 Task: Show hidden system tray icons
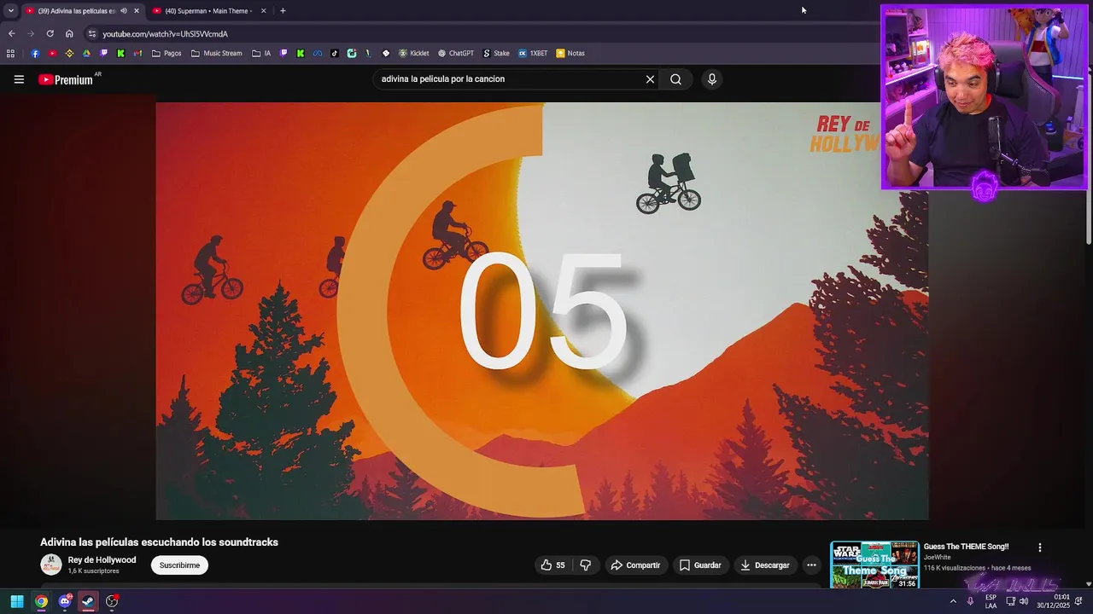pos(953,601)
